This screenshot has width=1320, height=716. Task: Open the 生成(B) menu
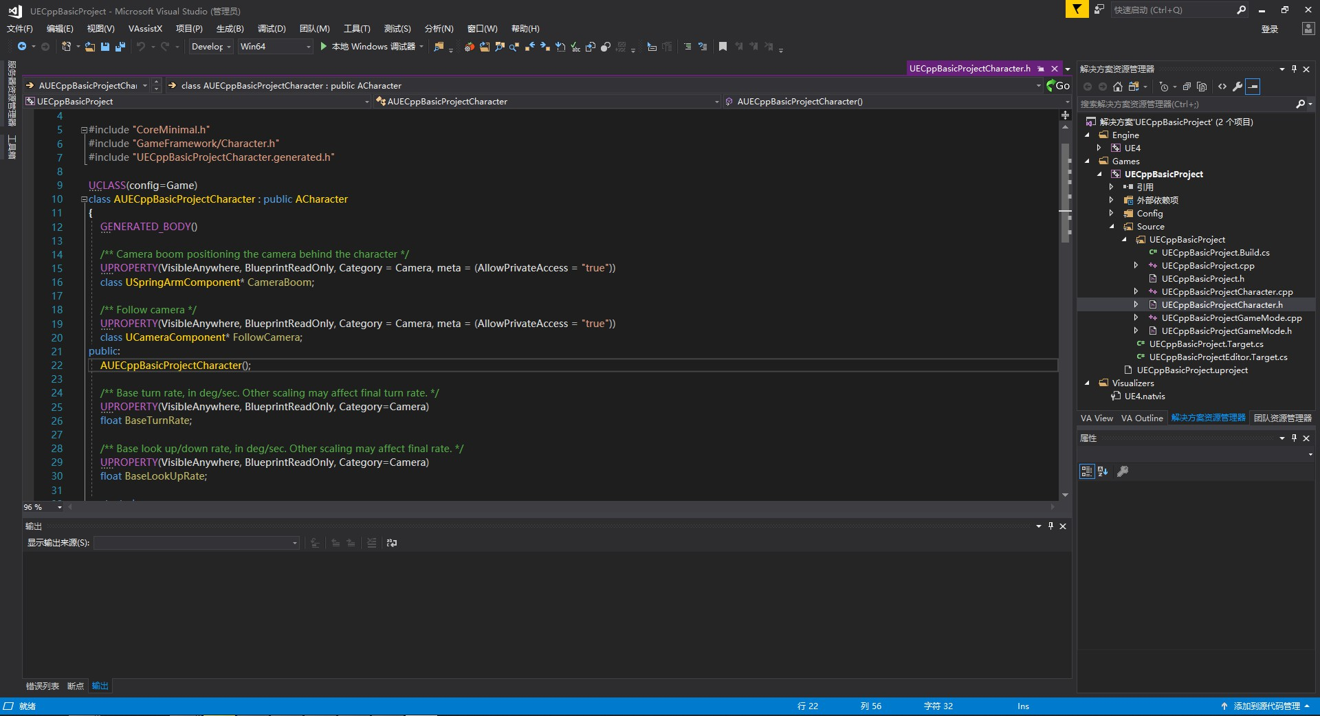[x=230, y=29]
